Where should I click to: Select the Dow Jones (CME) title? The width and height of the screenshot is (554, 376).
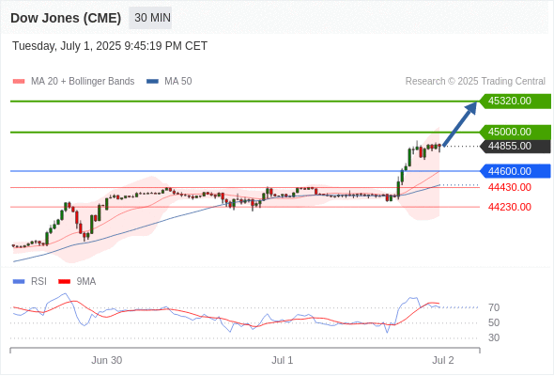[x=66, y=18]
